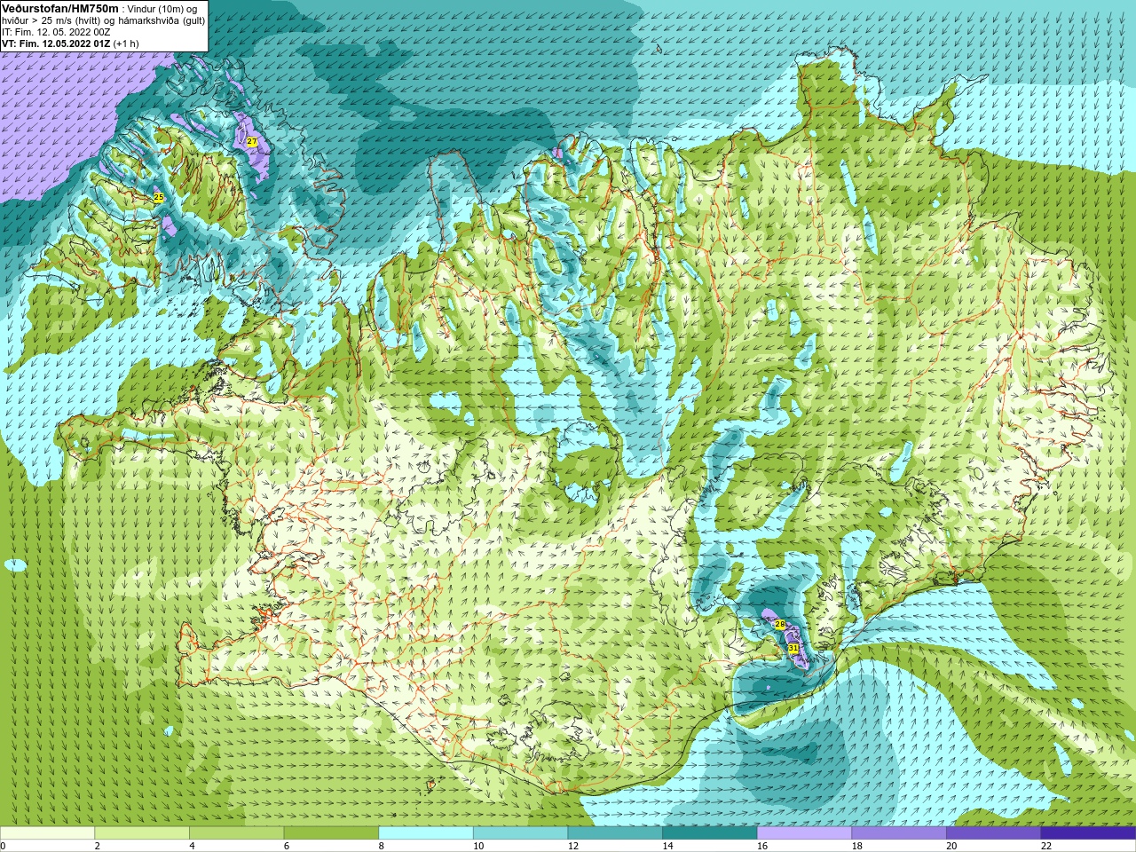
Task: Click legend scale number 2
Action: pos(98,846)
